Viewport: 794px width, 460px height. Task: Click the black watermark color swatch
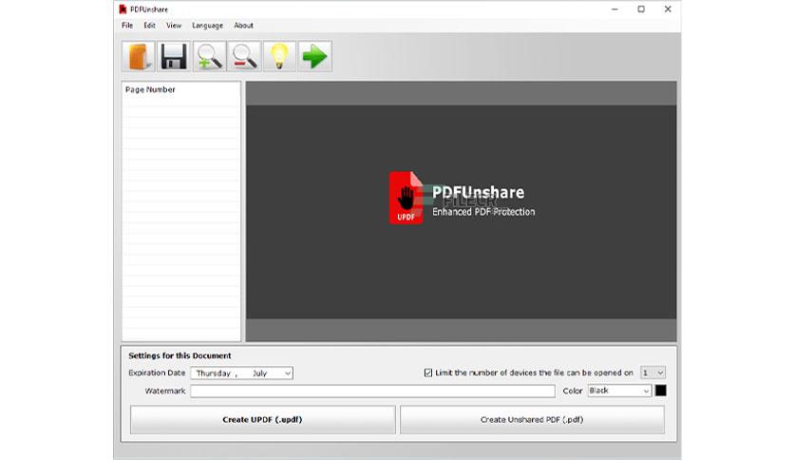click(661, 391)
